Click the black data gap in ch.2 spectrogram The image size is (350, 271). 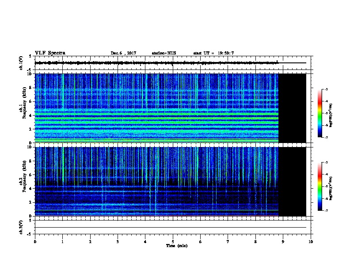click(x=292, y=182)
